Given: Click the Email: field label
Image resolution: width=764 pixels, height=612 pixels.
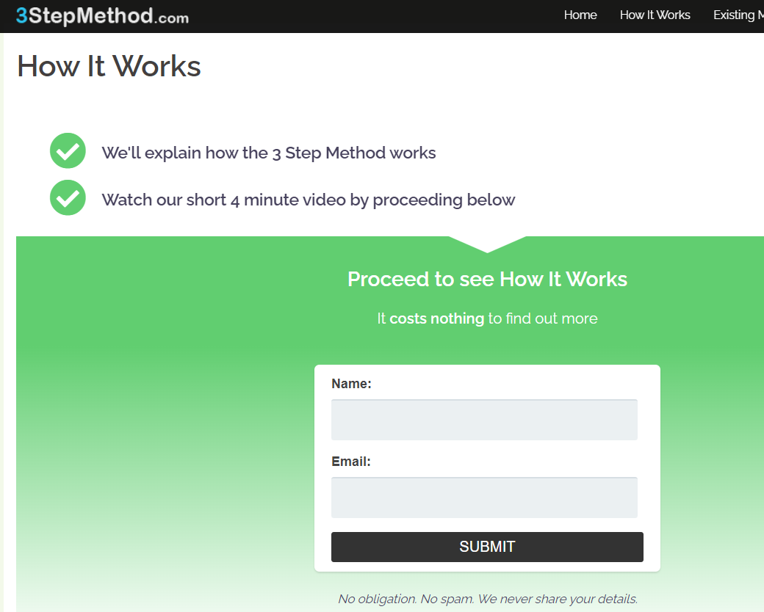Looking at the screenshot, I should tap(350, 461).
